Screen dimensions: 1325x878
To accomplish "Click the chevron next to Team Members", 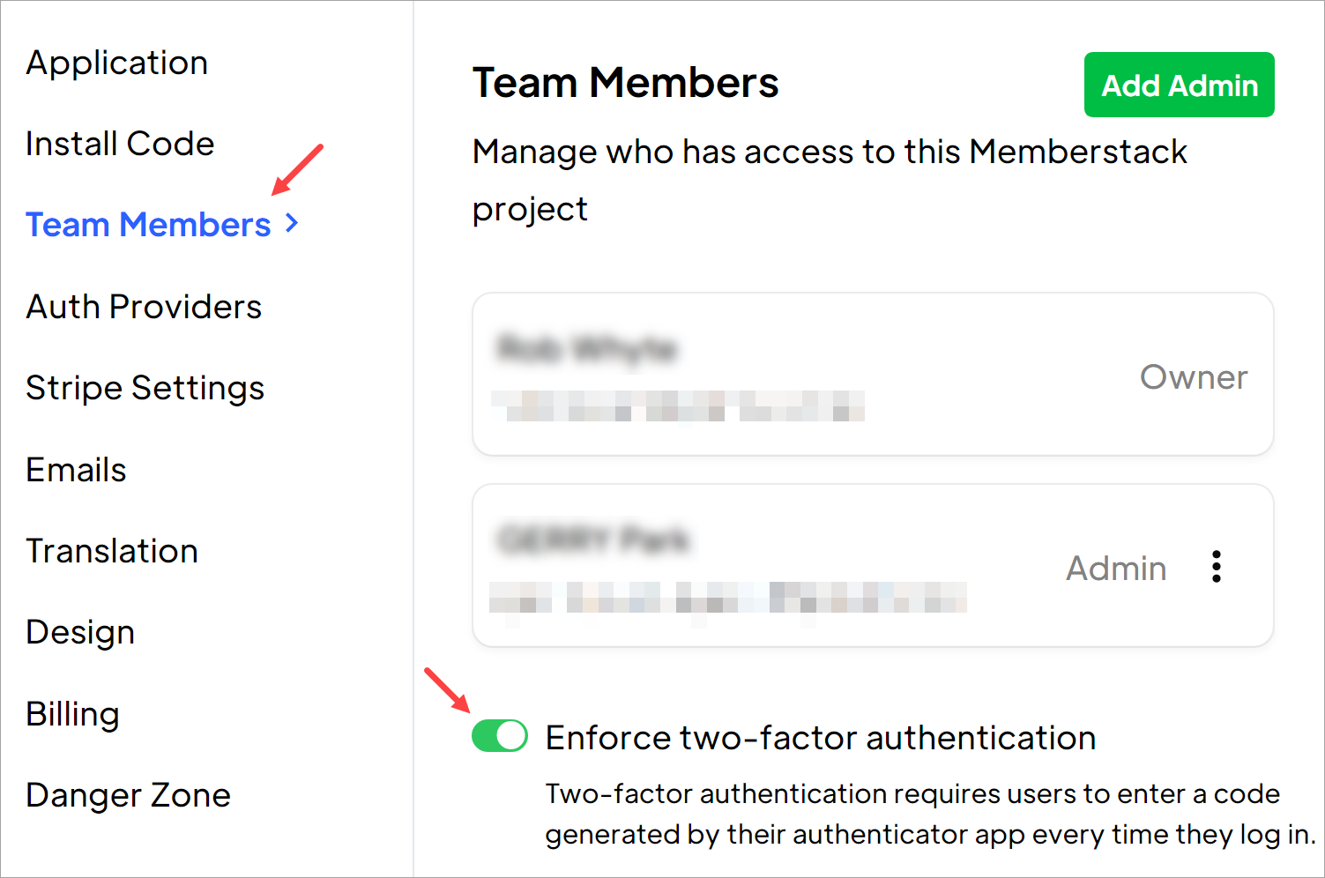I will pos(293,225).
